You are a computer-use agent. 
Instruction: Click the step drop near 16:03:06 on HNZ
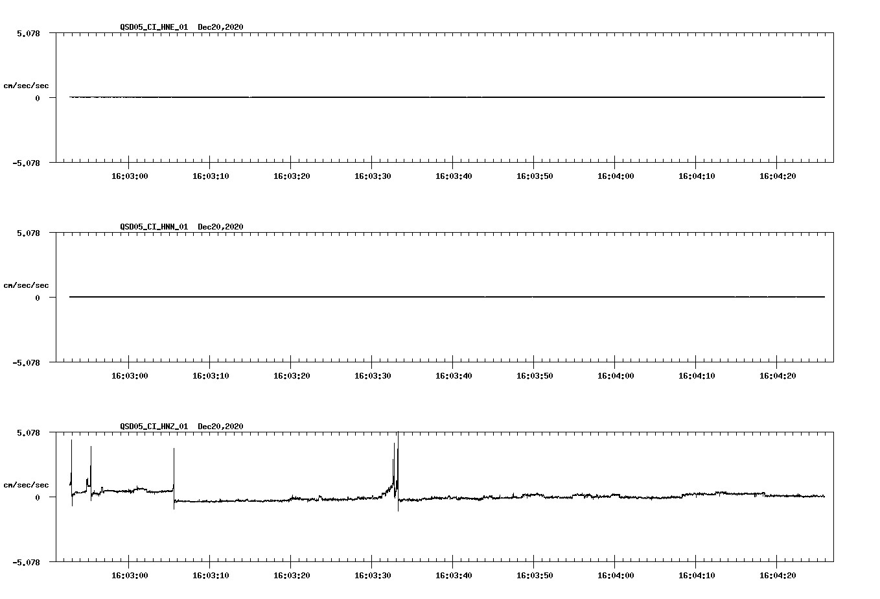(173, 499)
